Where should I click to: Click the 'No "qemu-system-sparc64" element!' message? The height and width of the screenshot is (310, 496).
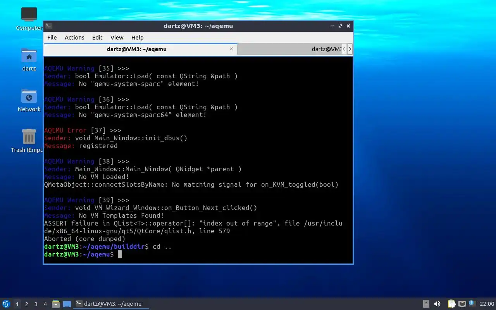(x=143, y=115)
